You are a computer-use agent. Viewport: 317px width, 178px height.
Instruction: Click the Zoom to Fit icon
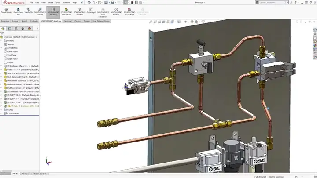click(151, 22)
